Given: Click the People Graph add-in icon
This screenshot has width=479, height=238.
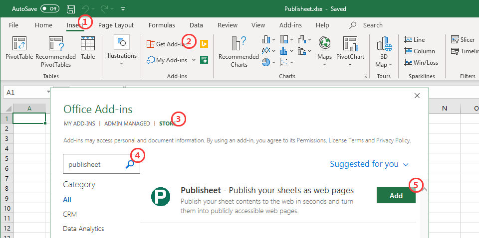Looking at the screenshot, I should (x=204, y=60).
